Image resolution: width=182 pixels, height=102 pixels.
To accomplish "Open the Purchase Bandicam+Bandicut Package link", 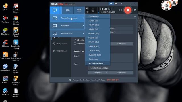I will pos(96,80).
